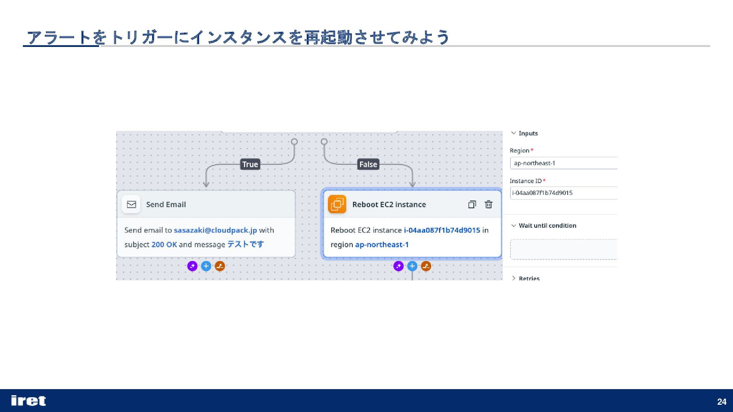Expand the Retries section

[x=514, y=278]
